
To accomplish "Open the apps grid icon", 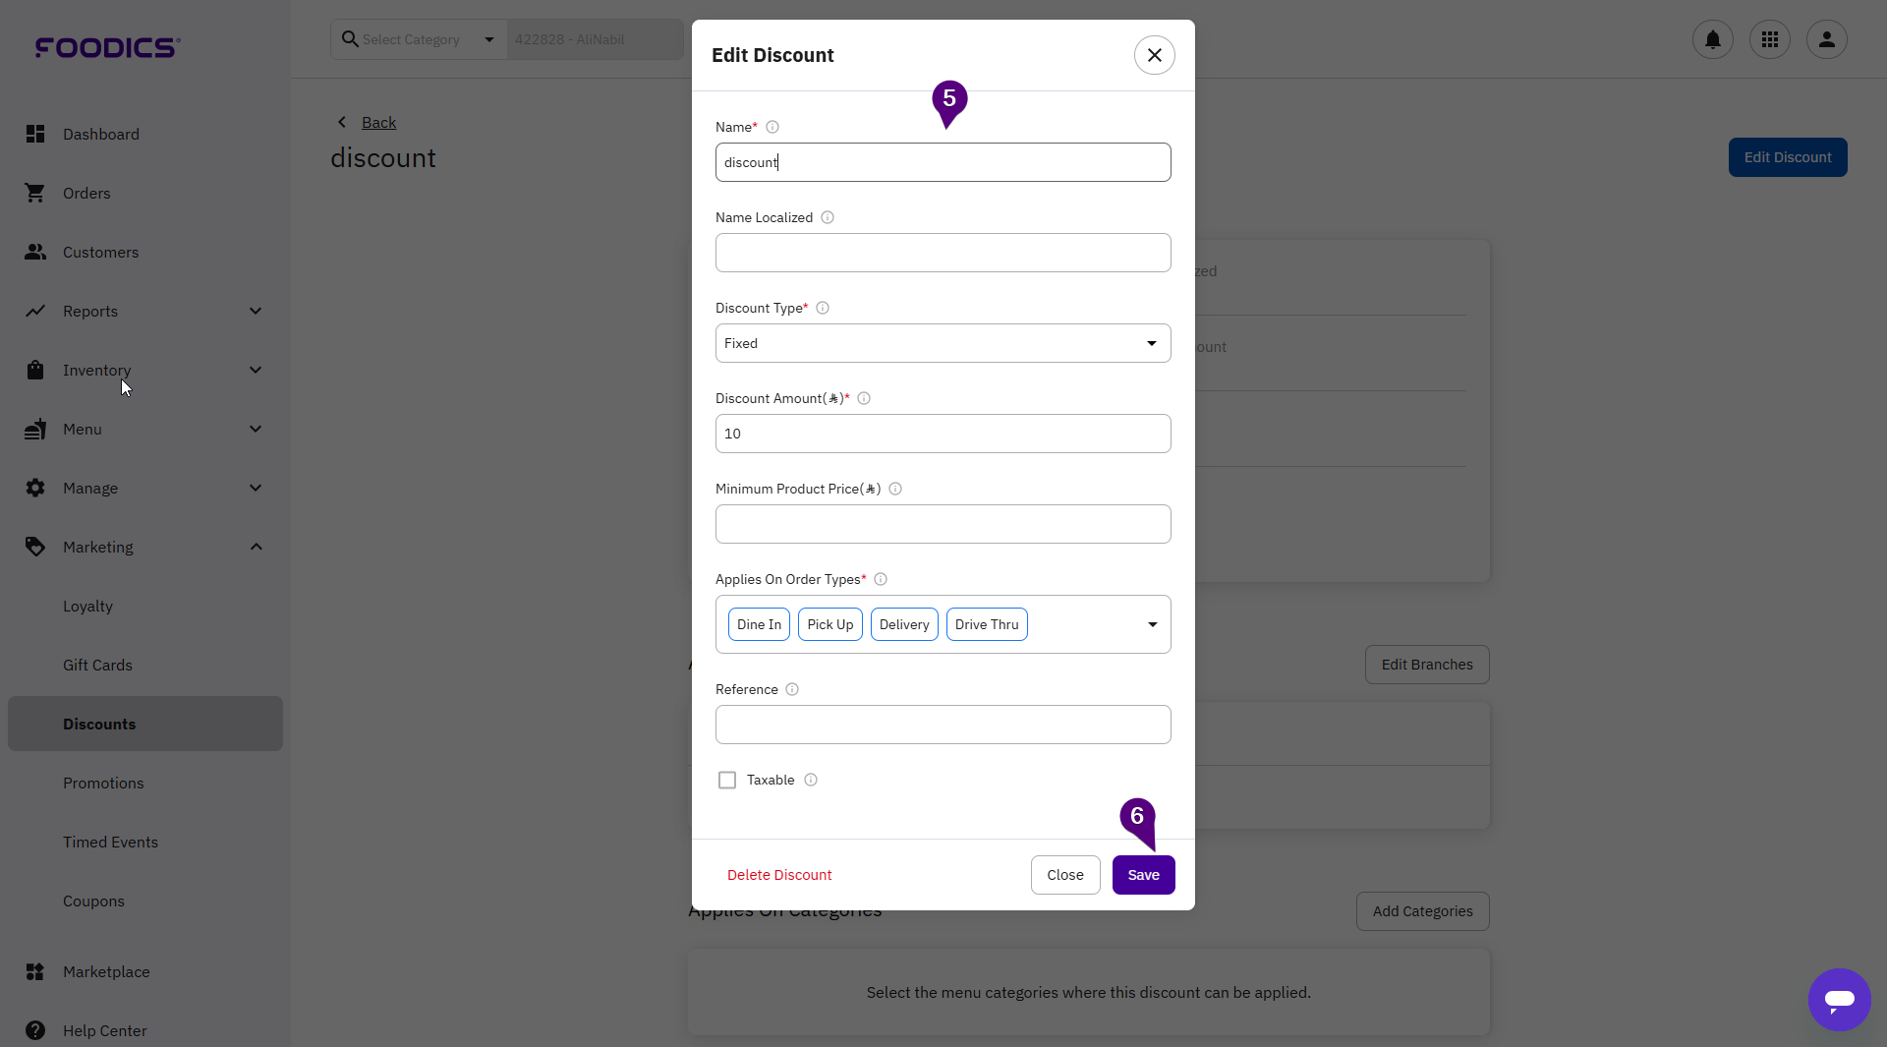I will 1769,39.
